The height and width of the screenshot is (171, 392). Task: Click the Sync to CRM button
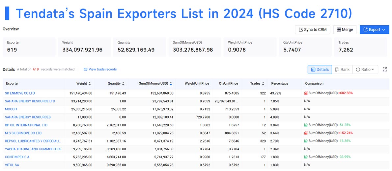[313, 30]
